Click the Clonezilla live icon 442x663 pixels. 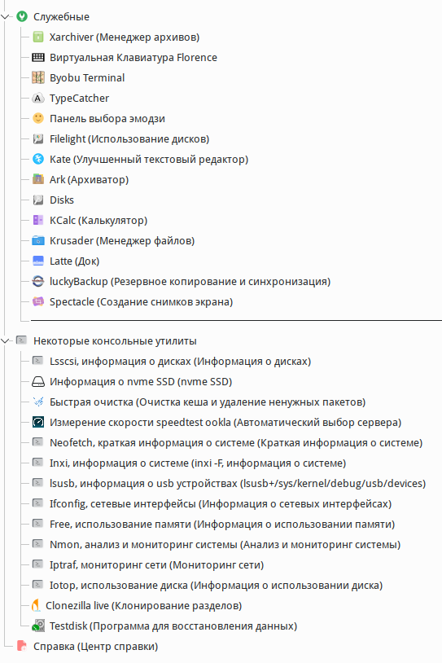36,605
